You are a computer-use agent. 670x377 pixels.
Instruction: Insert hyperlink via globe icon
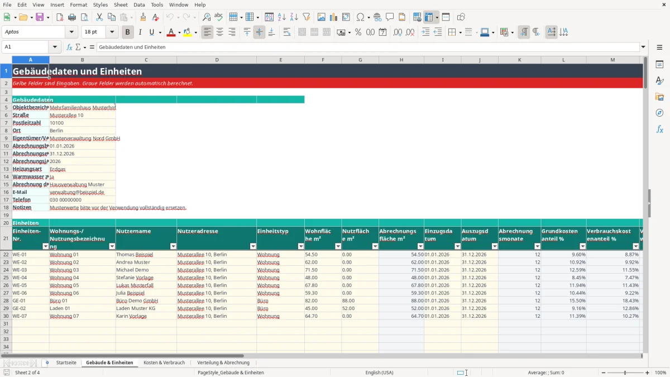pos(377,17)
